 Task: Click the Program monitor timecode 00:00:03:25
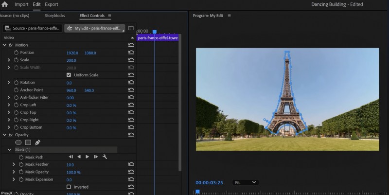(x=210, y=182)
